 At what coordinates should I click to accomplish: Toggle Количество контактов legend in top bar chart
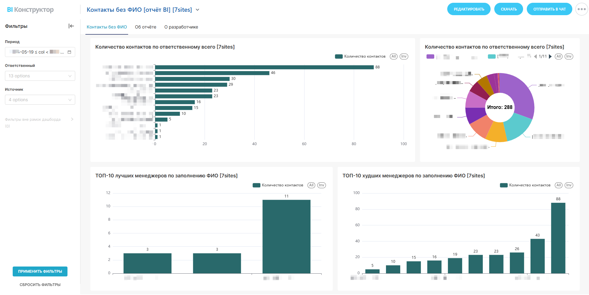(360, 56)
